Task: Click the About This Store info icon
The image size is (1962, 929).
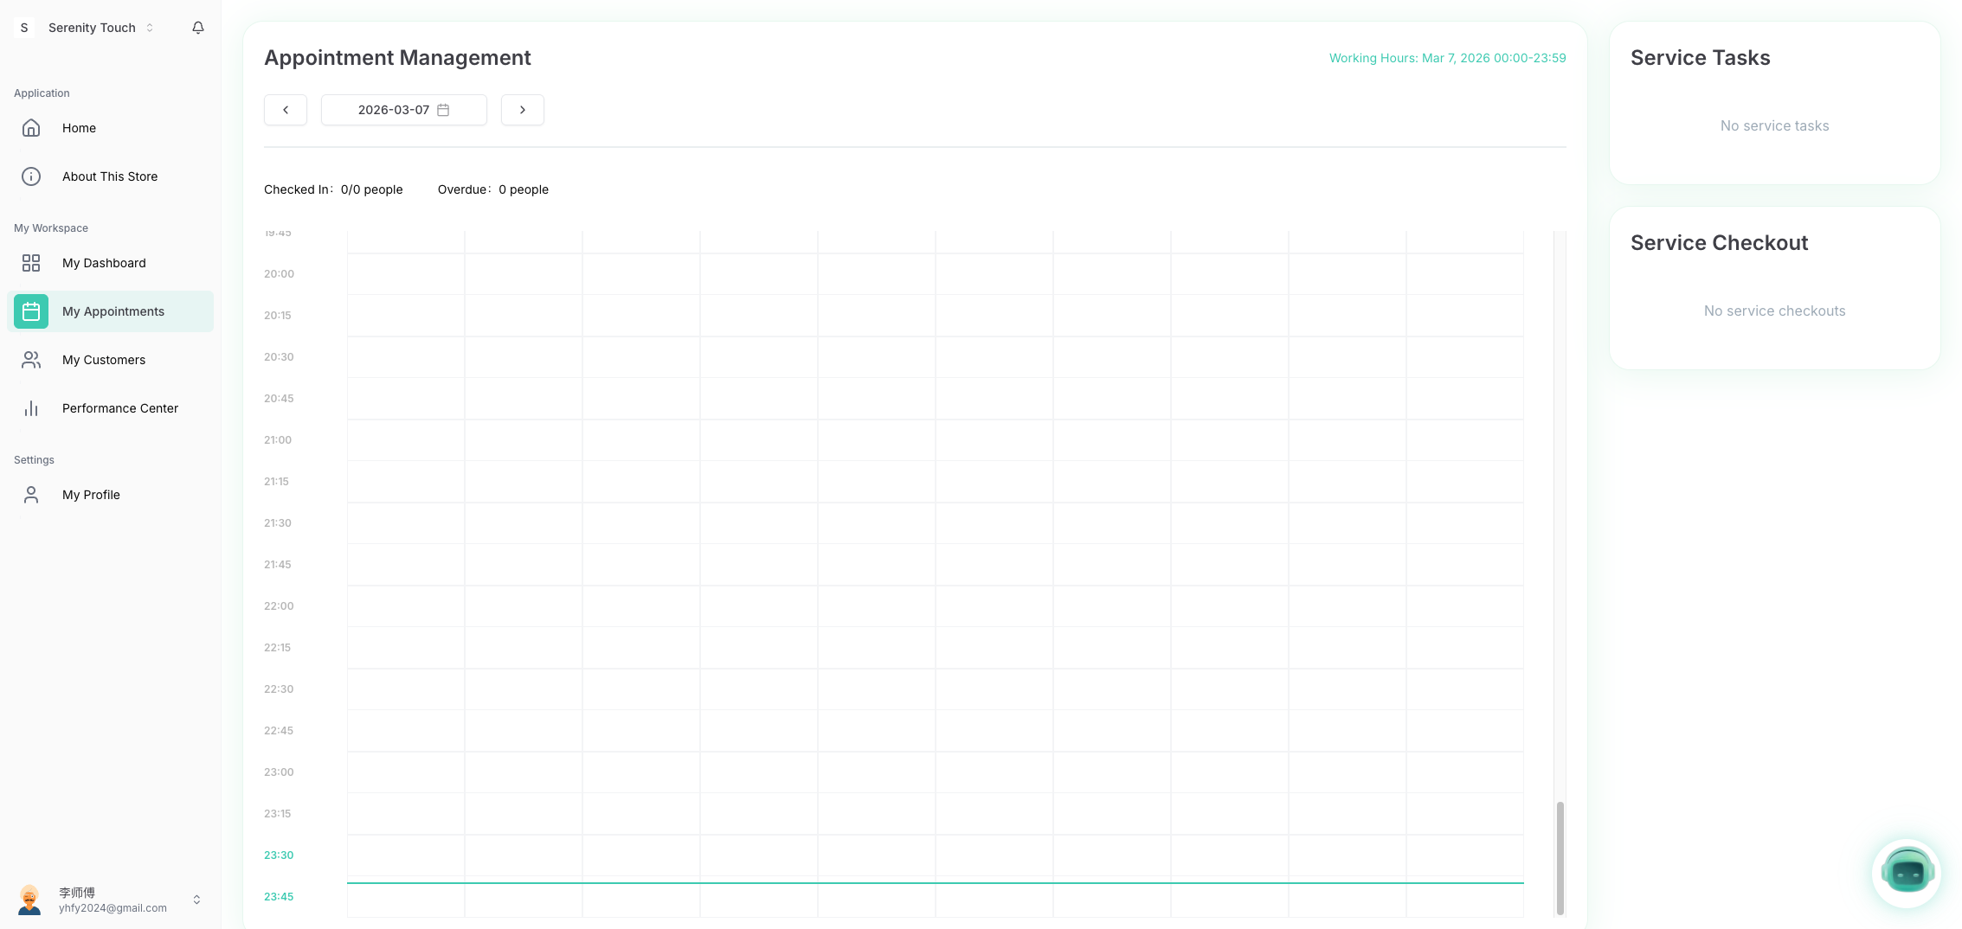Action: tap(31, 176)
